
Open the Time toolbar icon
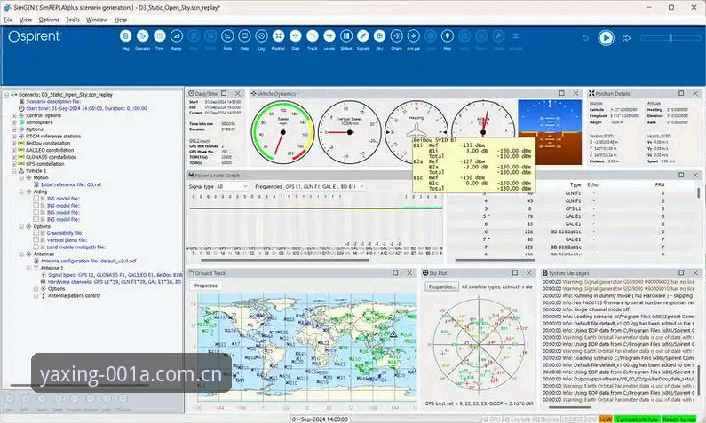(x=159, y=36)
